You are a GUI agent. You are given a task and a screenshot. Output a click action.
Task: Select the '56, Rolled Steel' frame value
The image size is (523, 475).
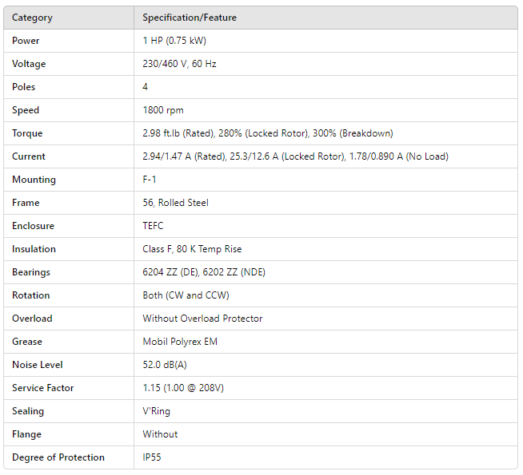click(x=175, y=203)
